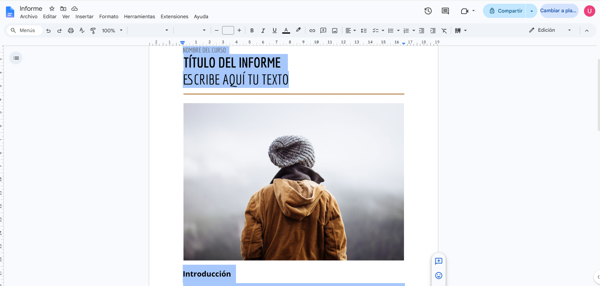Open version history clock icon
Viewport: 600px width, 286px height.
[x=428, y=11]
